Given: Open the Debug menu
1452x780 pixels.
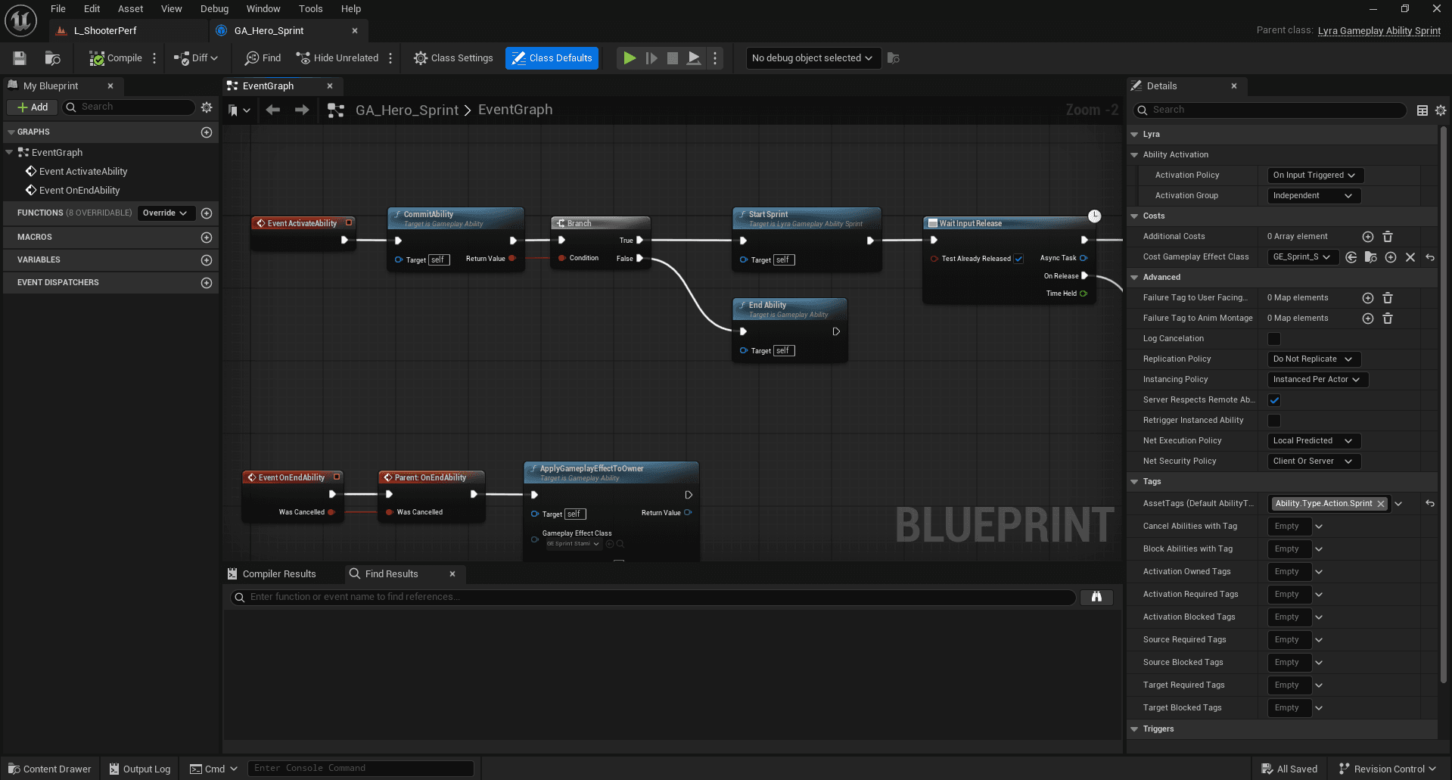Looking at the screenshot, I should click(x=214, y=9).
